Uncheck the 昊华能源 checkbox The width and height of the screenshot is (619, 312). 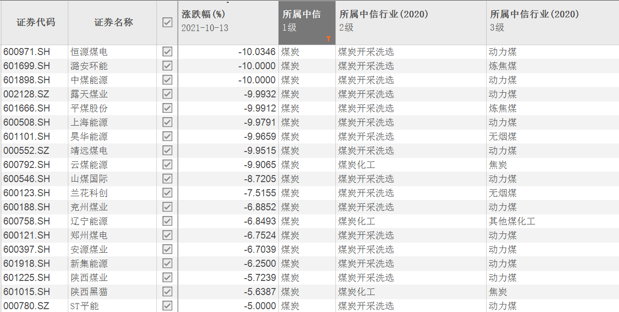point(167,136)
